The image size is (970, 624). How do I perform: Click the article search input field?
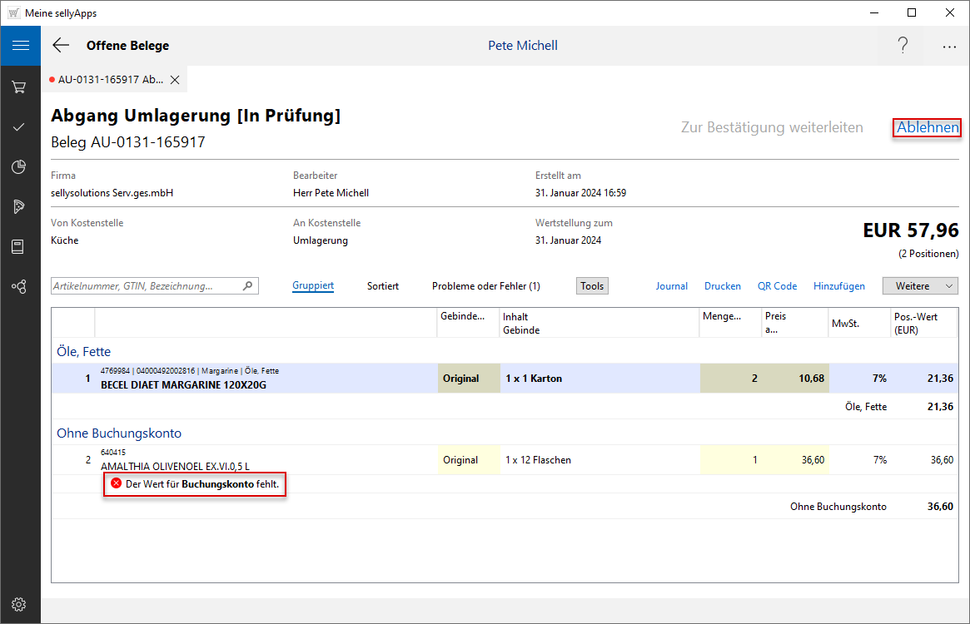146,286
